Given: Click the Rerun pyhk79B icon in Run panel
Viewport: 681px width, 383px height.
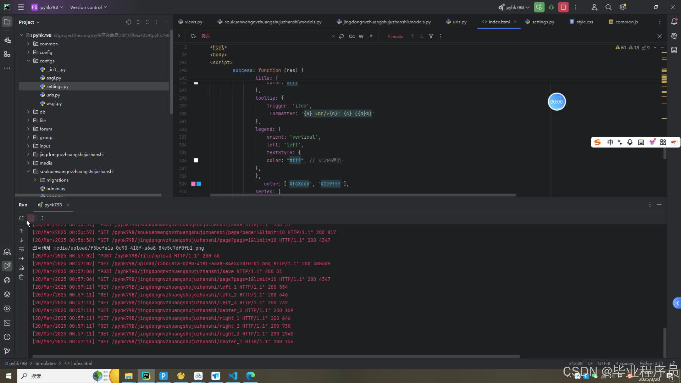Looking at the screenshot, I should pos(21,218).
